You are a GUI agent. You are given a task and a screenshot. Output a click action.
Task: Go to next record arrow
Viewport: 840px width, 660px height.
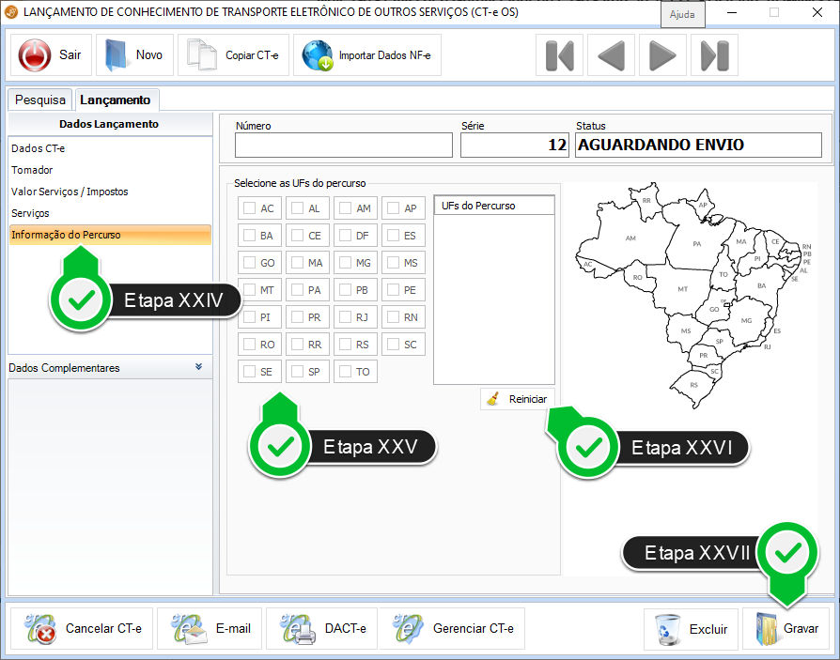(662, 55)
